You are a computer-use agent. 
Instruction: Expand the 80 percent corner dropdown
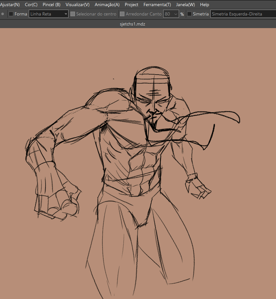tap(171, 14)
